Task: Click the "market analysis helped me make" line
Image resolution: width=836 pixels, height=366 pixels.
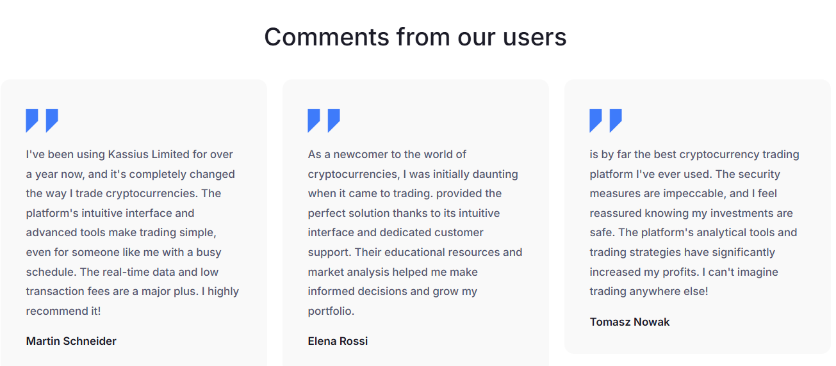Action: [393, 272]
